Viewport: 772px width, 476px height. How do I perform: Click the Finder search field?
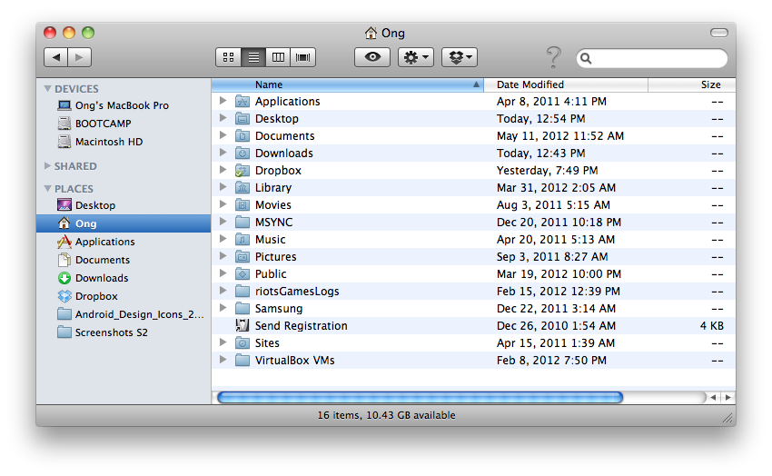(652, 58)
